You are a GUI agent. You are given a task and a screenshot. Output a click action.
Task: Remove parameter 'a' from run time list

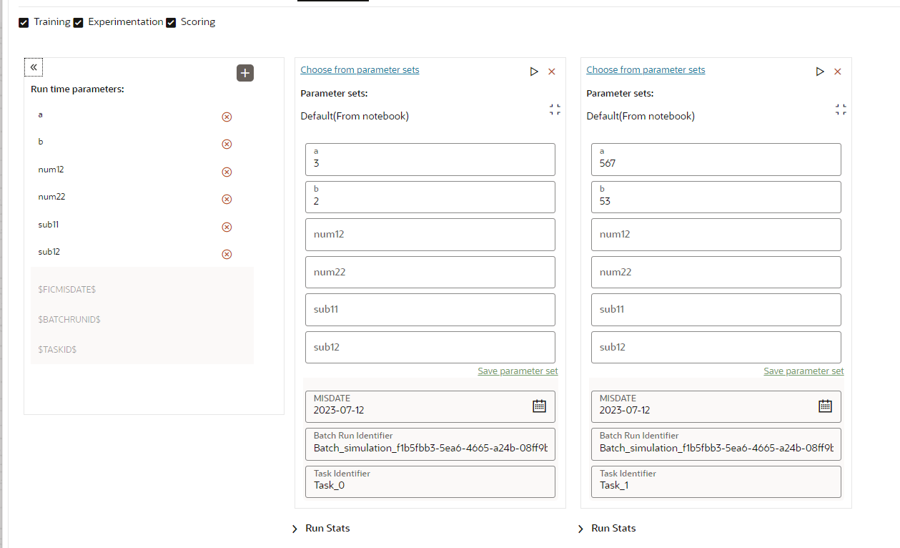click(227, 117)
